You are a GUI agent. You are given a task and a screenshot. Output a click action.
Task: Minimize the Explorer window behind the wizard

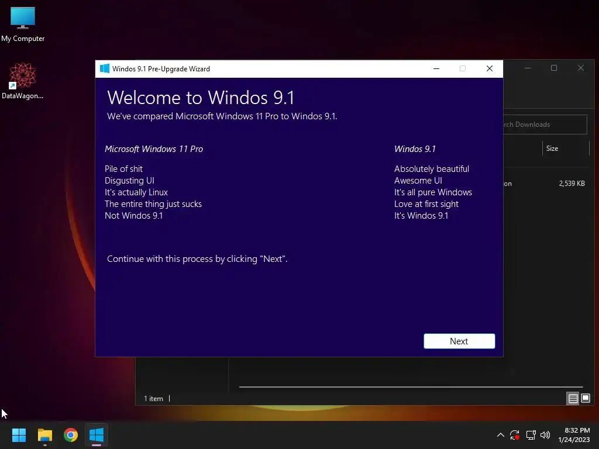pyautogui.click(x=528, y=68)
